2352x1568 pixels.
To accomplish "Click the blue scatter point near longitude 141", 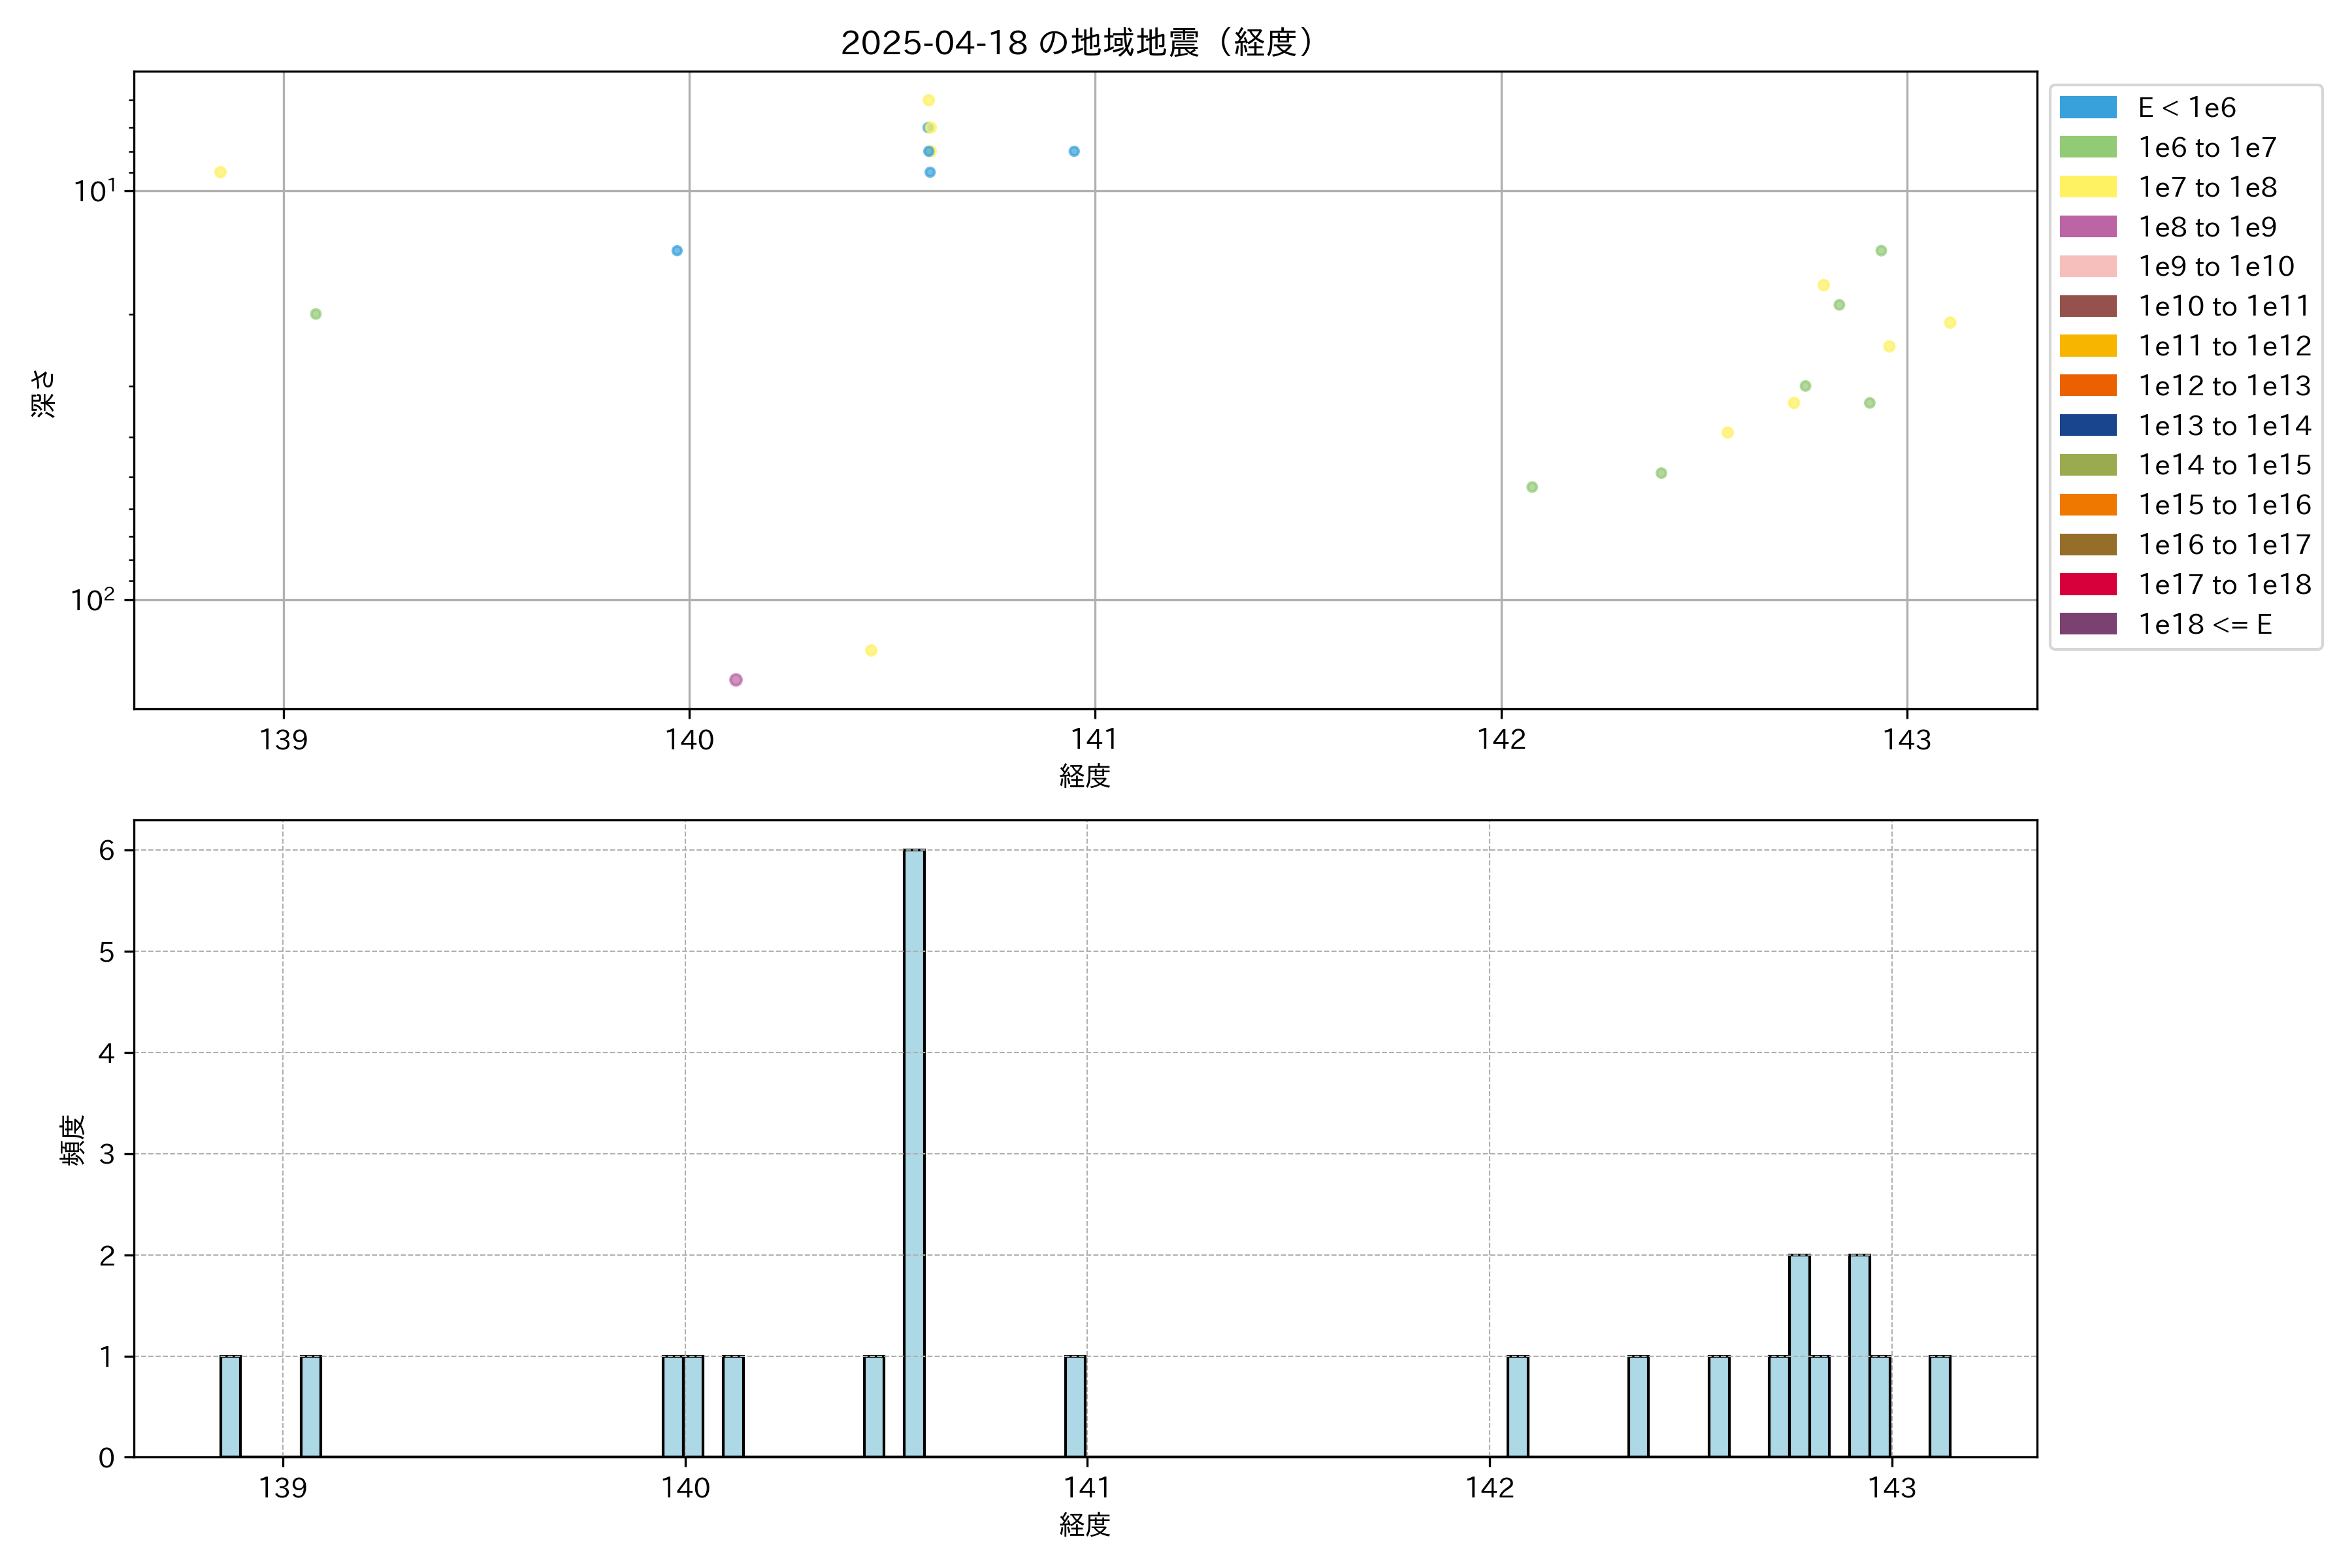I will 1074,151.
